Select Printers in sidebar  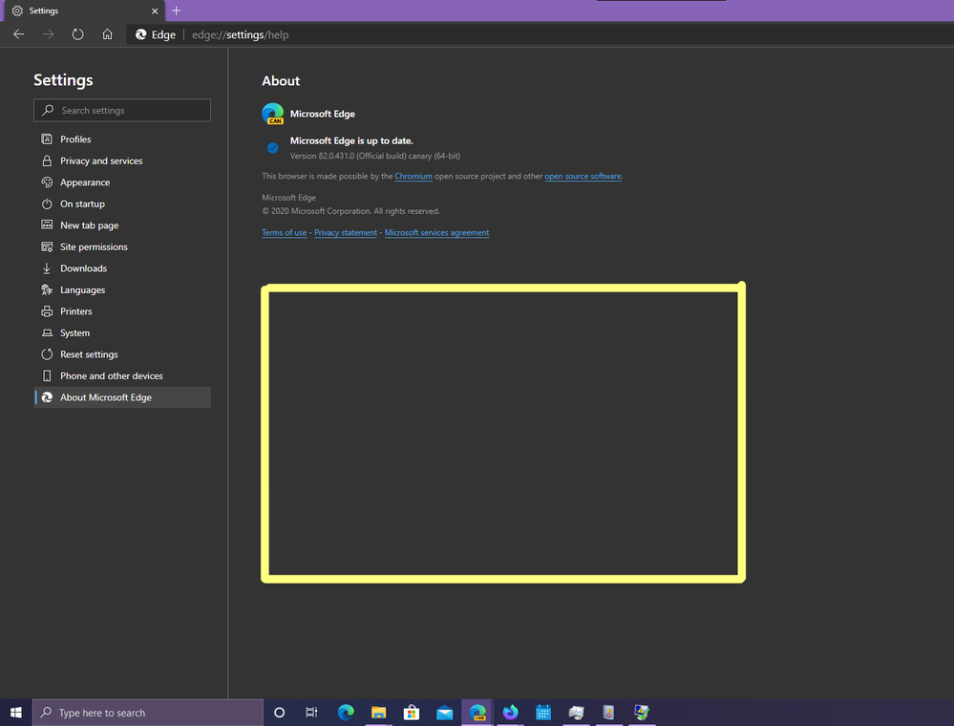click(122, 311)
